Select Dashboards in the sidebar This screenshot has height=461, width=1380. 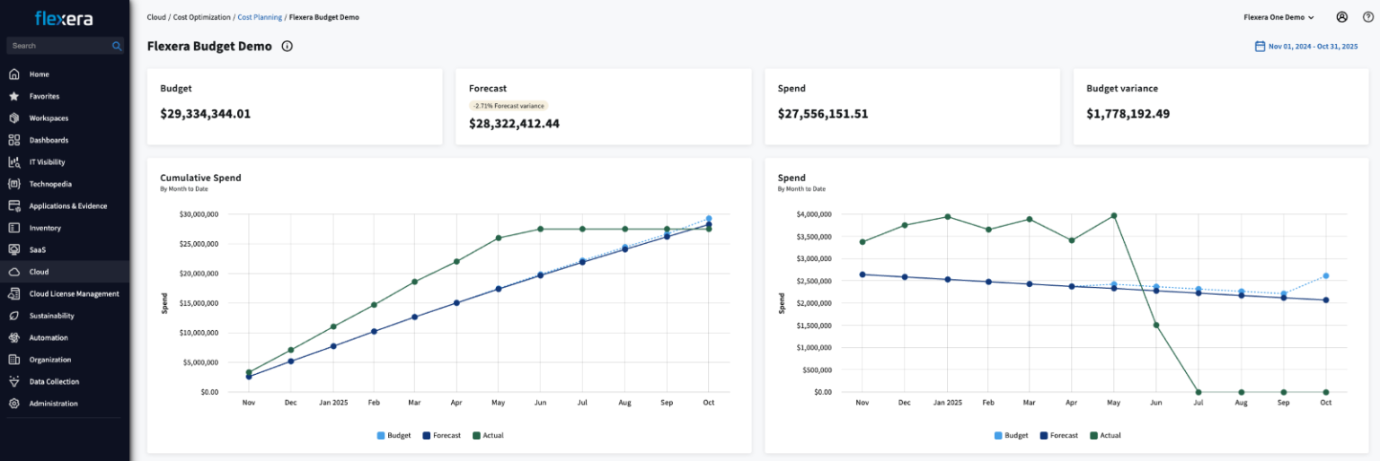click(x=49, y=140)
